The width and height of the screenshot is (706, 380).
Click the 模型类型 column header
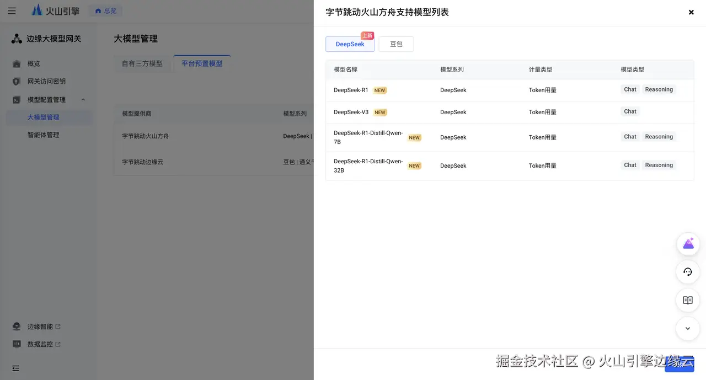pos(632,69)
